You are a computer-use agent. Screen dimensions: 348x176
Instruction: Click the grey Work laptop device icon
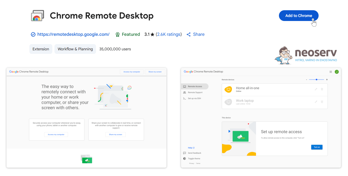228,102
